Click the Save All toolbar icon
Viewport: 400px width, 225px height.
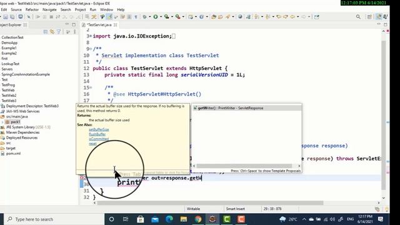12,17
